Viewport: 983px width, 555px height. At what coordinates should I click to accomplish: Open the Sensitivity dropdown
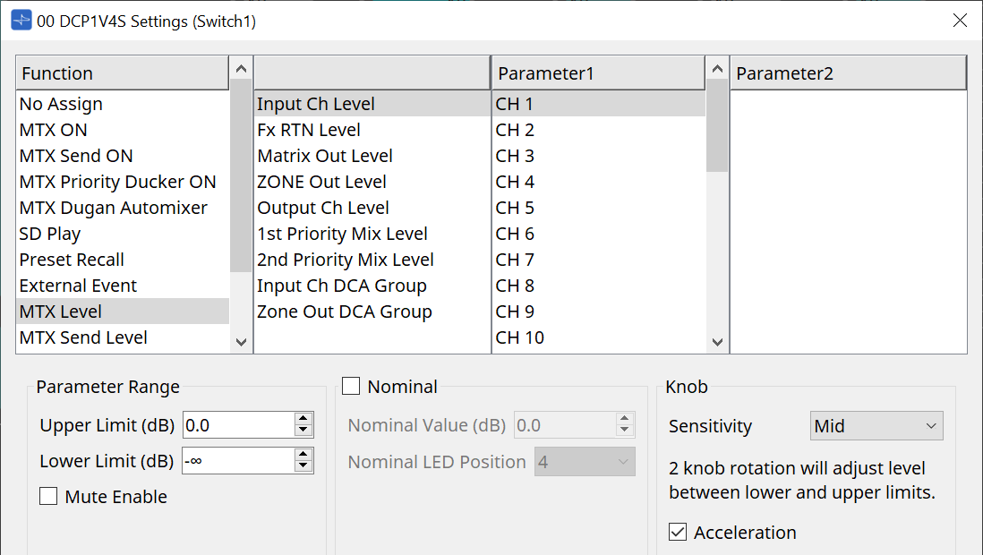[876, 426]
